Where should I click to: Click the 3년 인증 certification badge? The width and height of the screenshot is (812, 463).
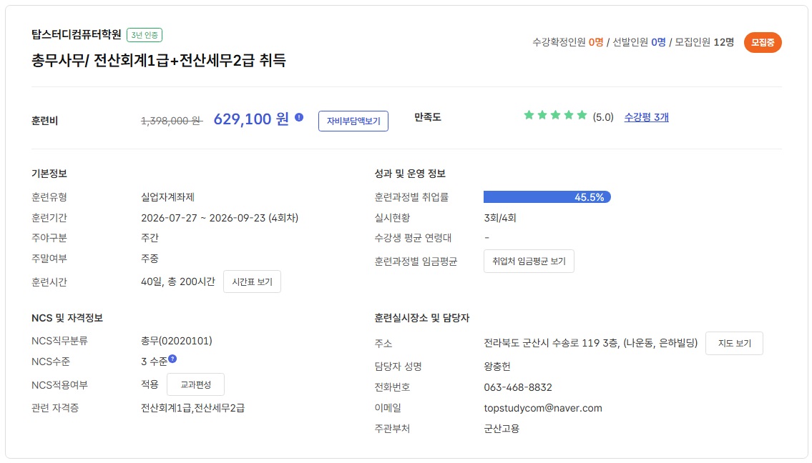145,35
